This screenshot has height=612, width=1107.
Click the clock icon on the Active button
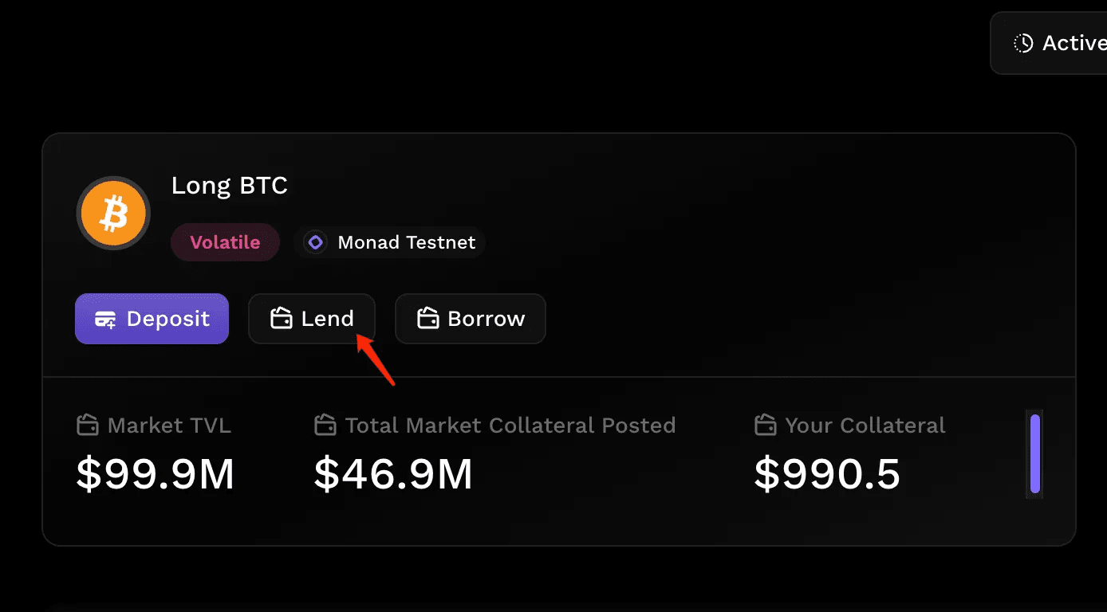click(1022, 43)
